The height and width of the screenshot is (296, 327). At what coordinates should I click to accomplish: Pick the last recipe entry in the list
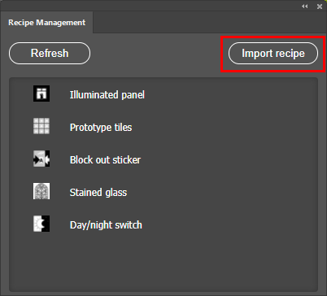[x=163, y=224]
